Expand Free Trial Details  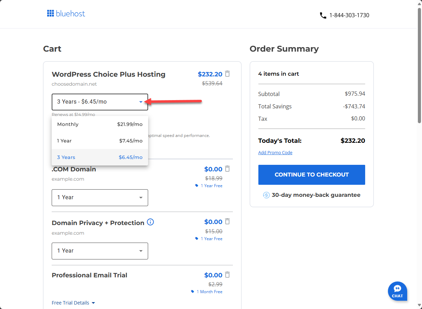pyautogui.click(x=73, y=302)
